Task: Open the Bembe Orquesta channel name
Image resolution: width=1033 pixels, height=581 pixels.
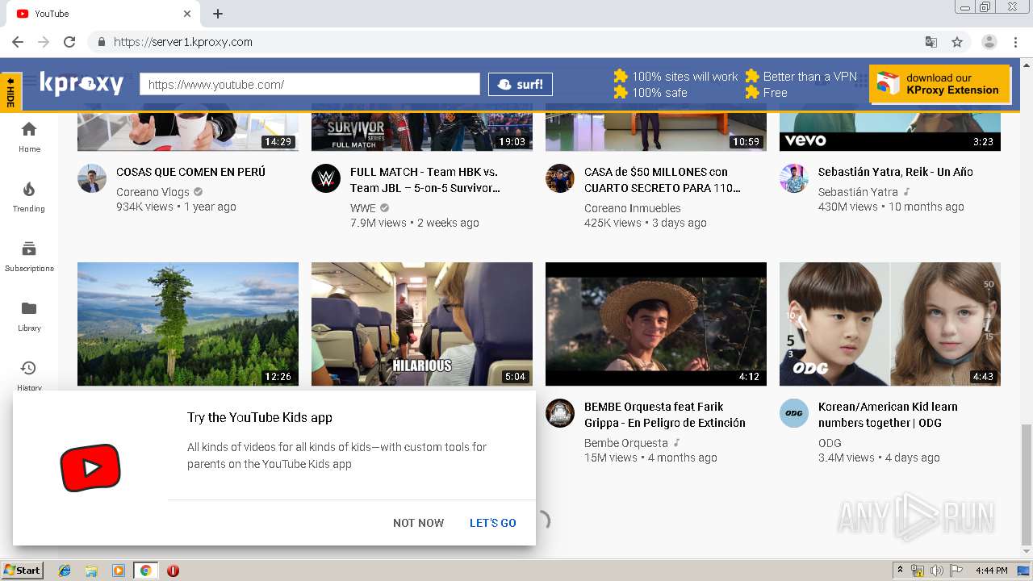Action: pyautogui.click(x=626, y=443)
